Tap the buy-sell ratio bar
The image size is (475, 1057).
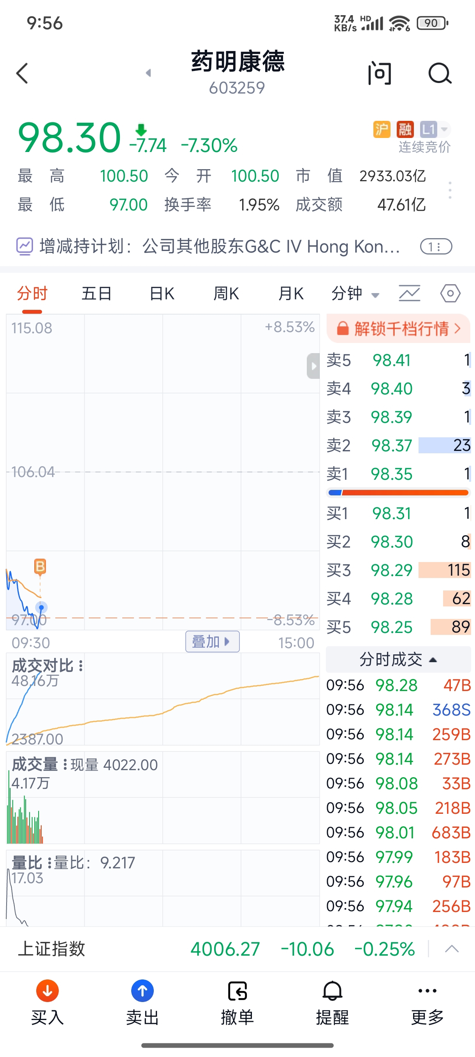pyautogui.click(x=398, y=493)
